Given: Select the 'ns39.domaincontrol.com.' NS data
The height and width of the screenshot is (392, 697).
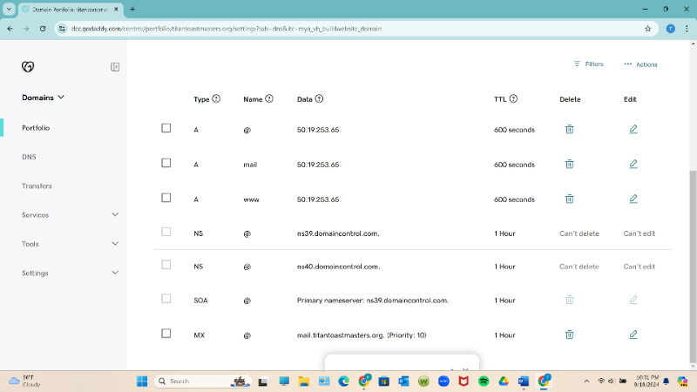Looking at the screenshot, I should [x=338, y=233].
